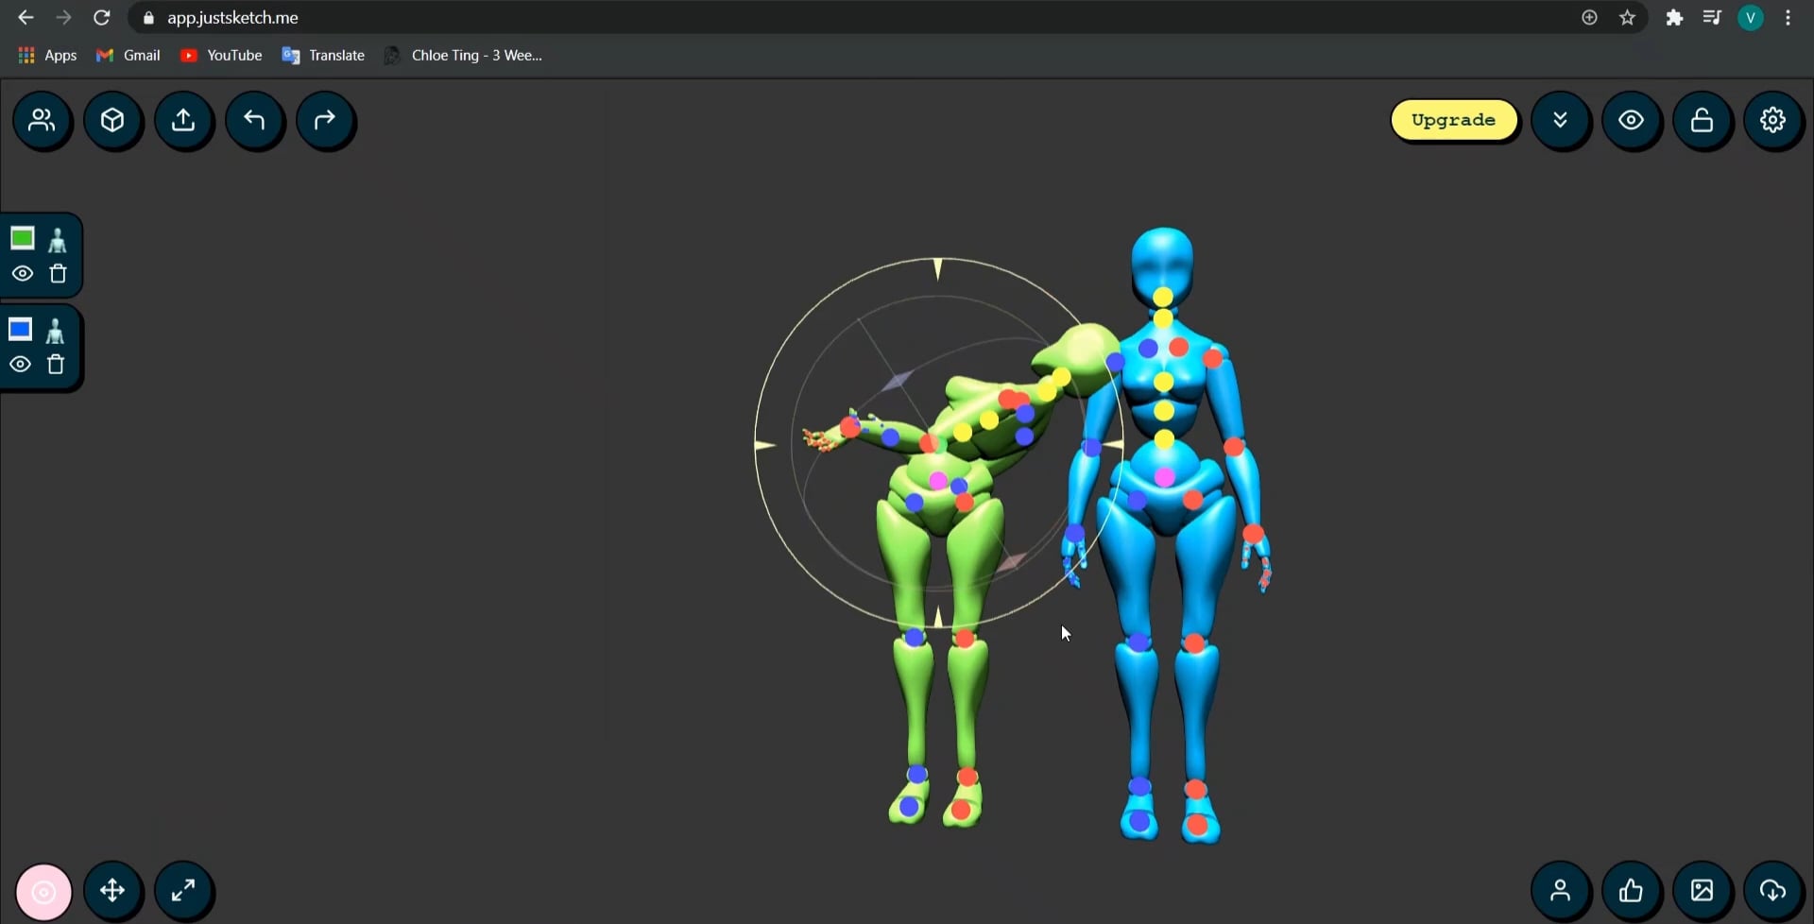The height and width of the screenshot is (924, 1814).
Task: Select the move (four-arrow) tool
Action: (x=112, y=890)
